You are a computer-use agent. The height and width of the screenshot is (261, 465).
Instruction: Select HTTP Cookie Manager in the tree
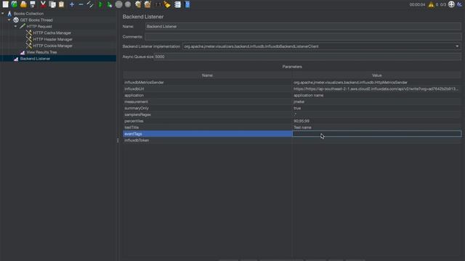tap(52, 46)
